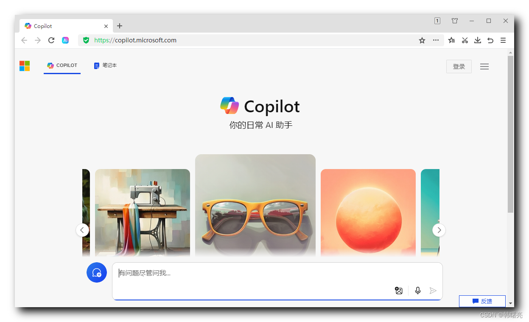This screenshot has height=322, width=529.
Task: Open the skin shirt icon
Action: 455,21
